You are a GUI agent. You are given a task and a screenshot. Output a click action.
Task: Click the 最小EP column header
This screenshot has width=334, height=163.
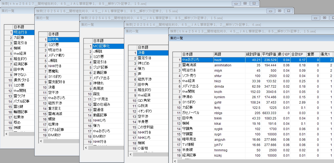coord(284,54)
